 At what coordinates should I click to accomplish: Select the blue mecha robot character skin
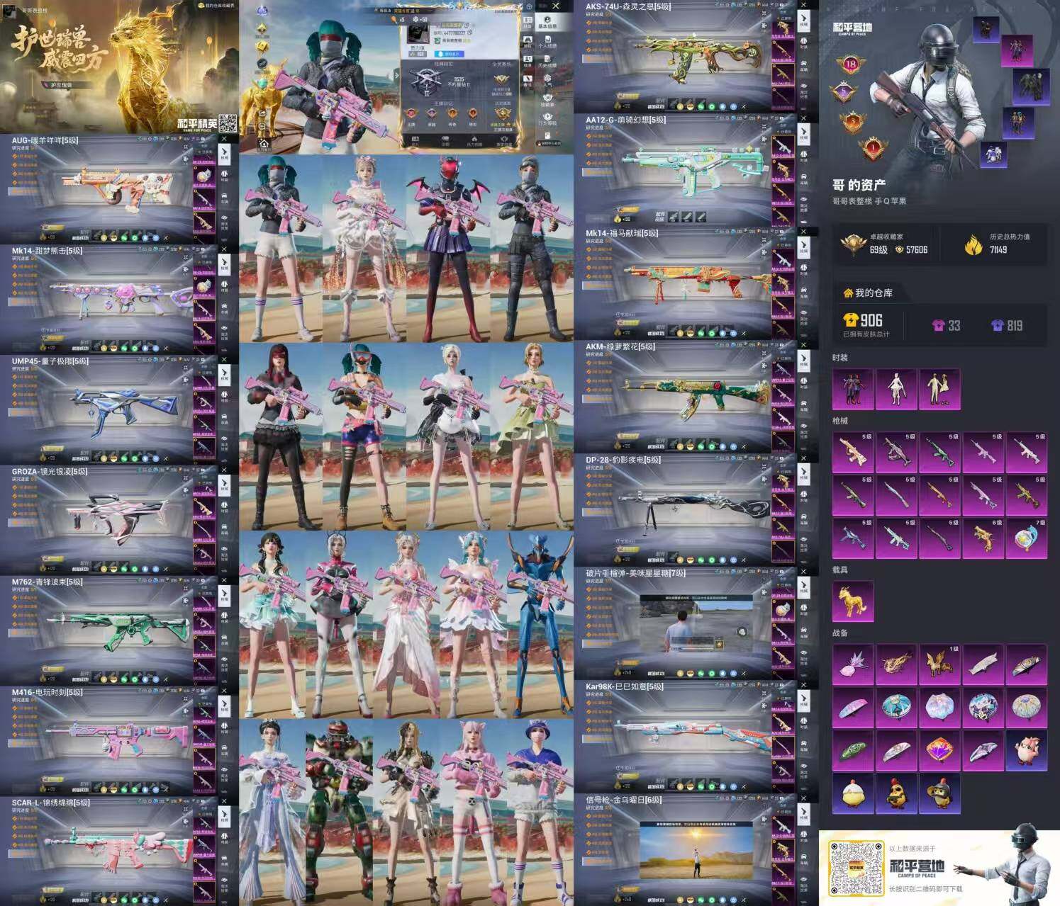coord(539,623)
